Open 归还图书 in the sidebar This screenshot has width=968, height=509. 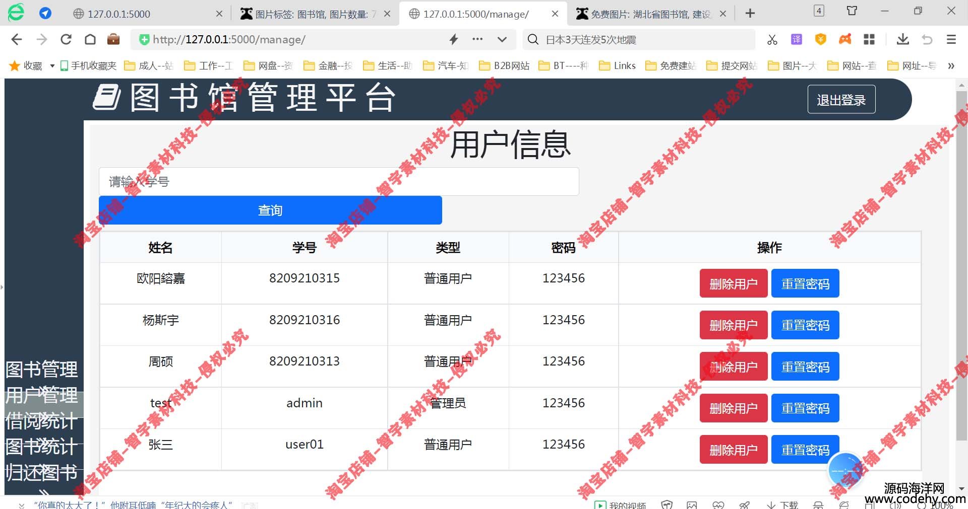tap(42, 473)
